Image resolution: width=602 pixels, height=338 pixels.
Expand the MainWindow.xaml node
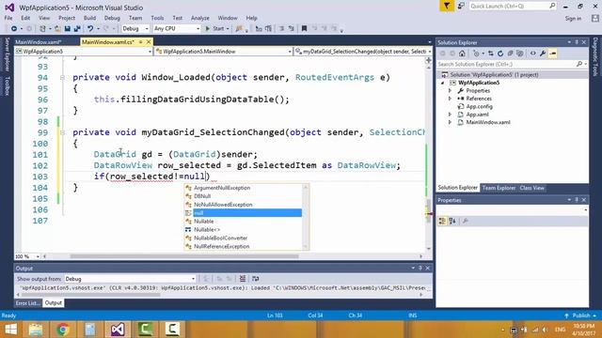coord(450,123)
